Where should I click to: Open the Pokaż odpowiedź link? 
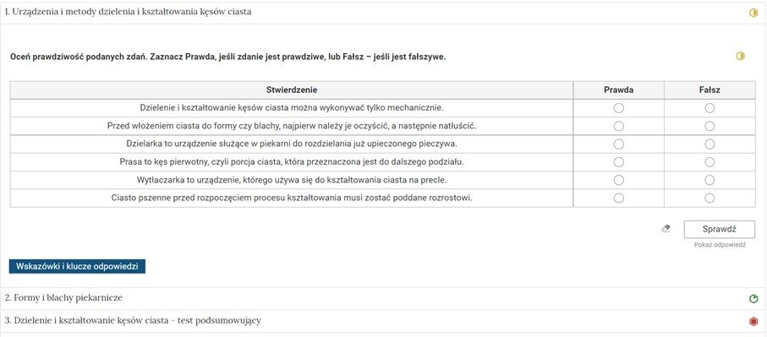pos(720,245)
